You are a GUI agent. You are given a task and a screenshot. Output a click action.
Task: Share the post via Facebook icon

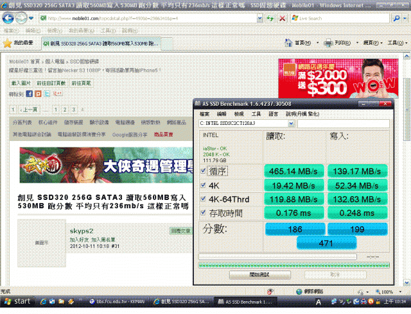point(29,94)
